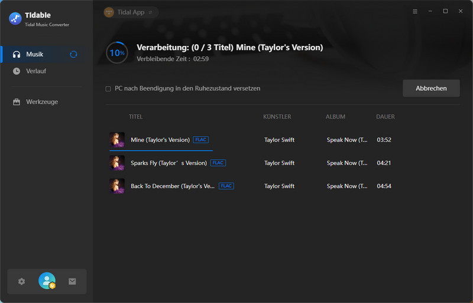Open the hamburger menu
473x303 pixels.
(x=415, y=11)
